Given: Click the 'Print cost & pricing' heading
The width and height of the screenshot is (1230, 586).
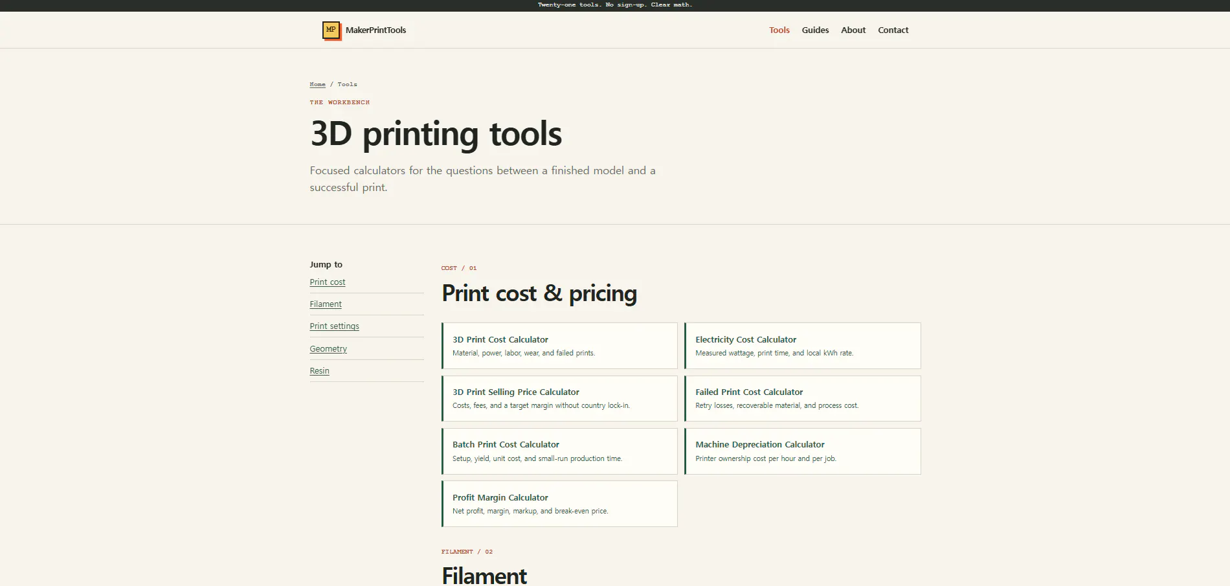Looking at the screenshot, I should [x=539, y=293].
